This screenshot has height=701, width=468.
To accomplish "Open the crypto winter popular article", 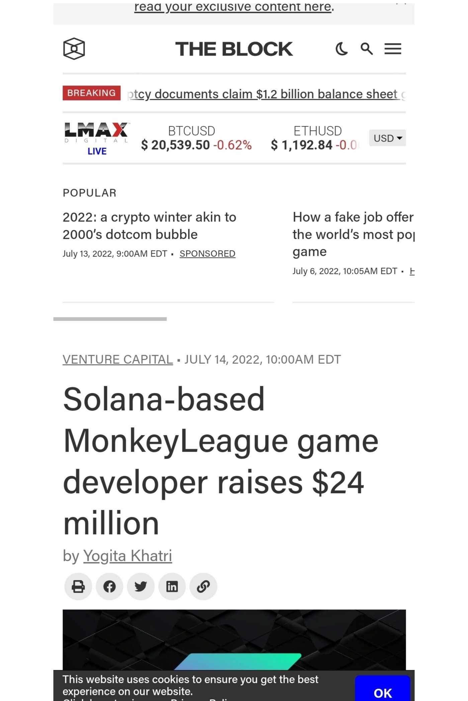I will [150, 226].
